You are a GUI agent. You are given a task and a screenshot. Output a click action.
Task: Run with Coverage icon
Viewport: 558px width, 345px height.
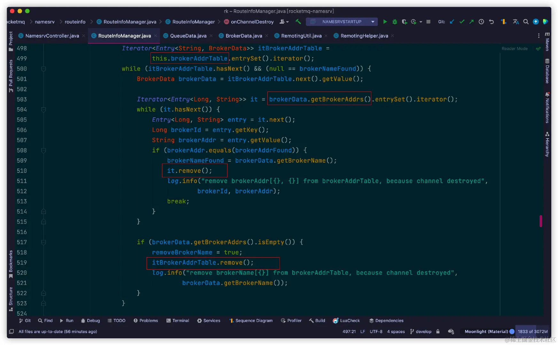click(405, 22)
